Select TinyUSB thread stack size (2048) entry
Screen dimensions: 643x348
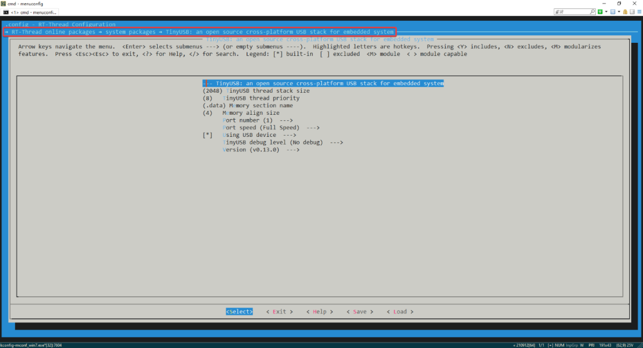(256, 90)
